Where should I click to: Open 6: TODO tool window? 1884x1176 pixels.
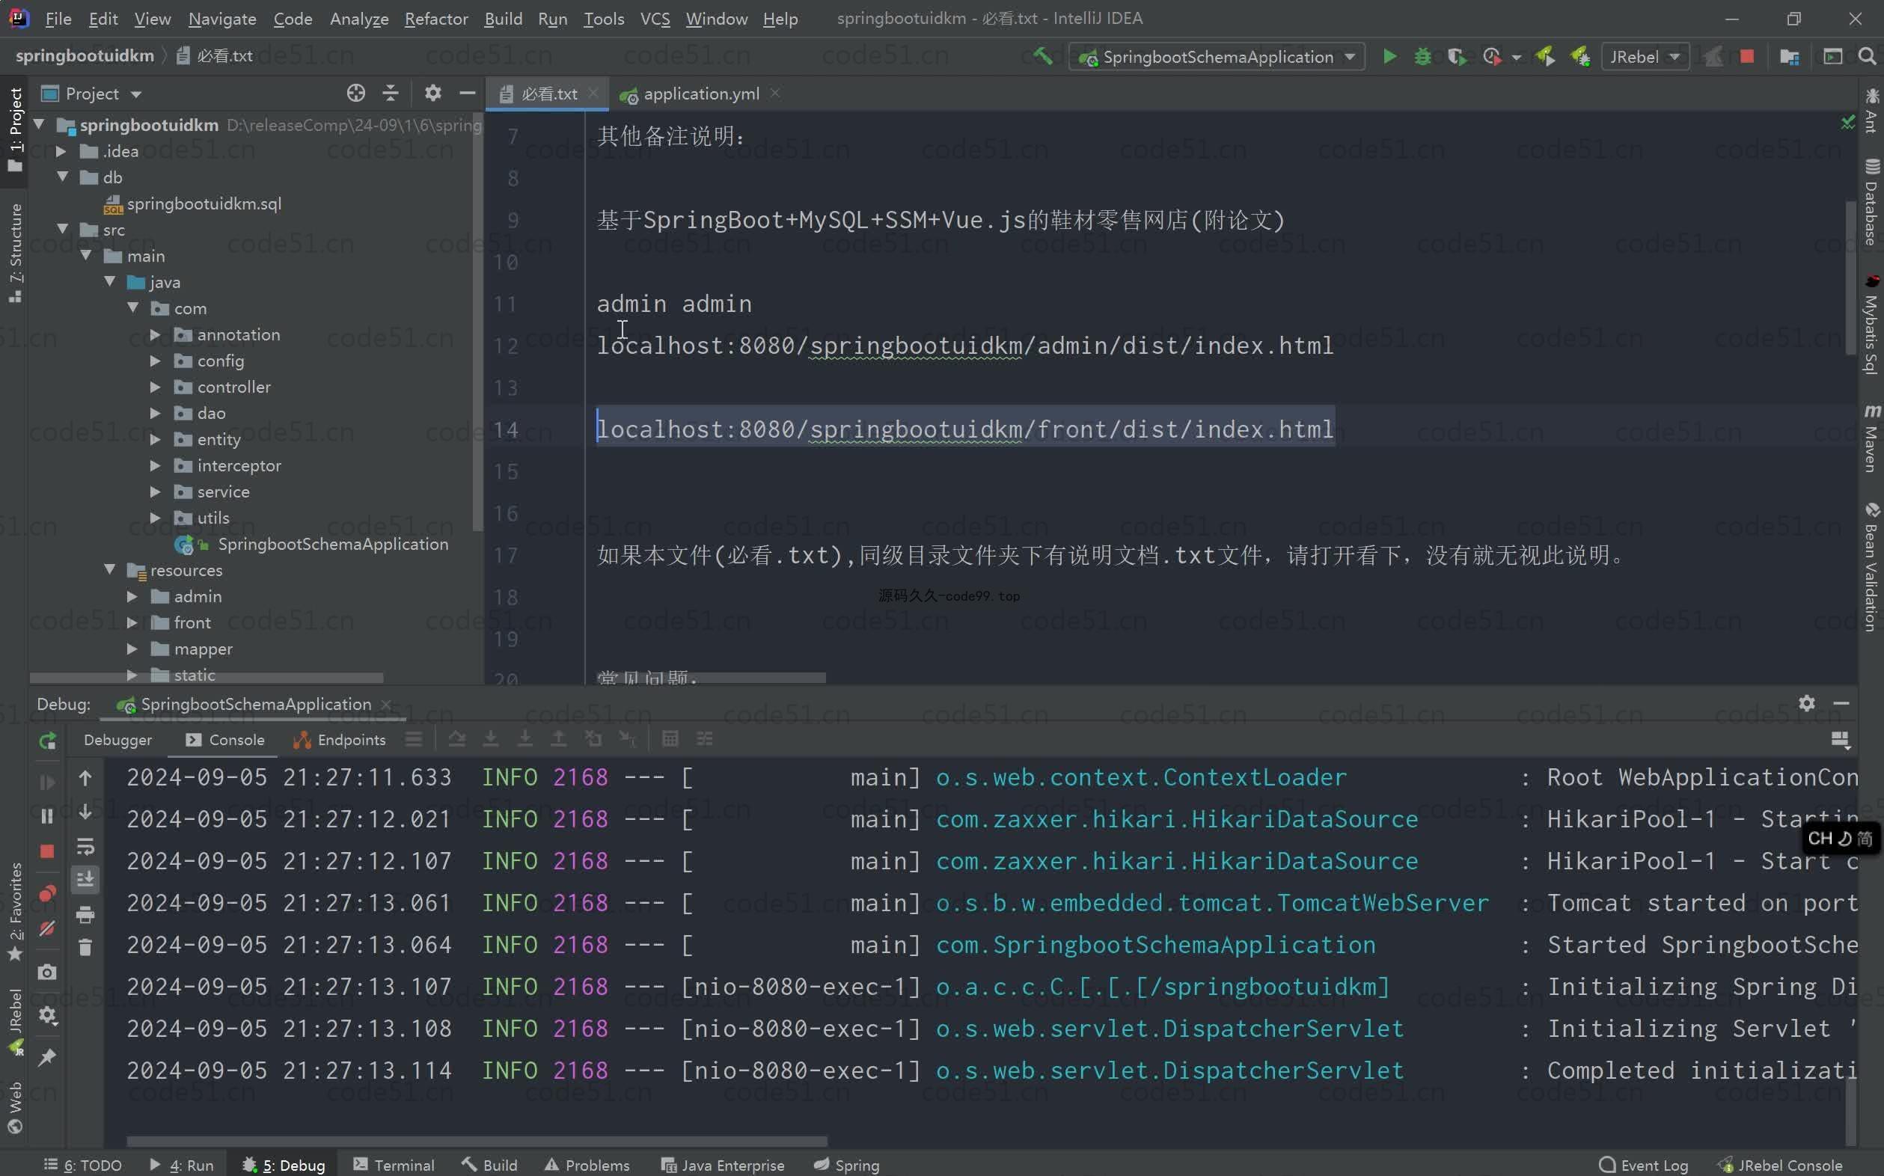coord(83,1164)
